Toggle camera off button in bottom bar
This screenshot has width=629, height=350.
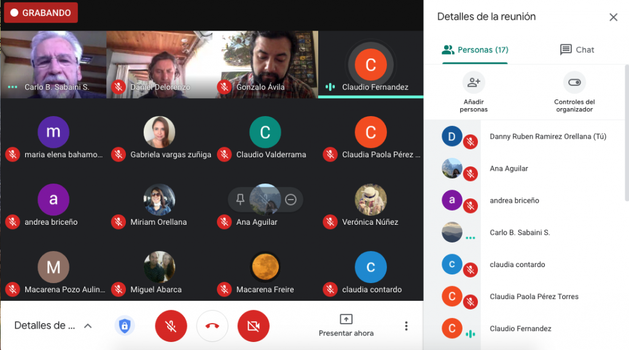(254, 326)
